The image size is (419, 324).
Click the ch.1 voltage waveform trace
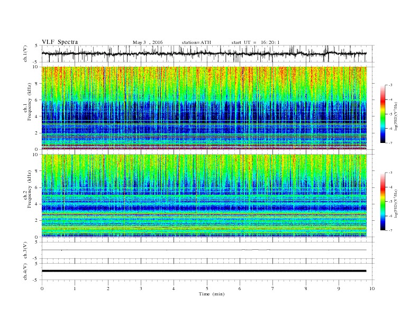[x=204, y=53]
